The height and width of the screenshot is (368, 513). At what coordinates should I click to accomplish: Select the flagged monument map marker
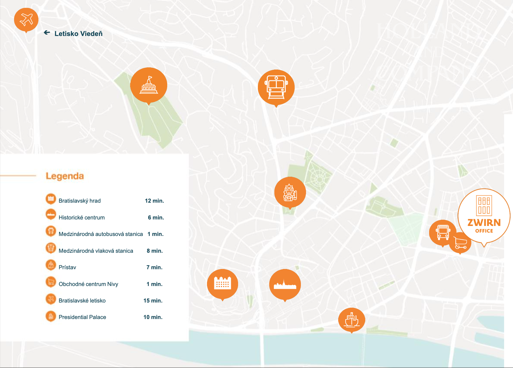click(x=149, y=85)
